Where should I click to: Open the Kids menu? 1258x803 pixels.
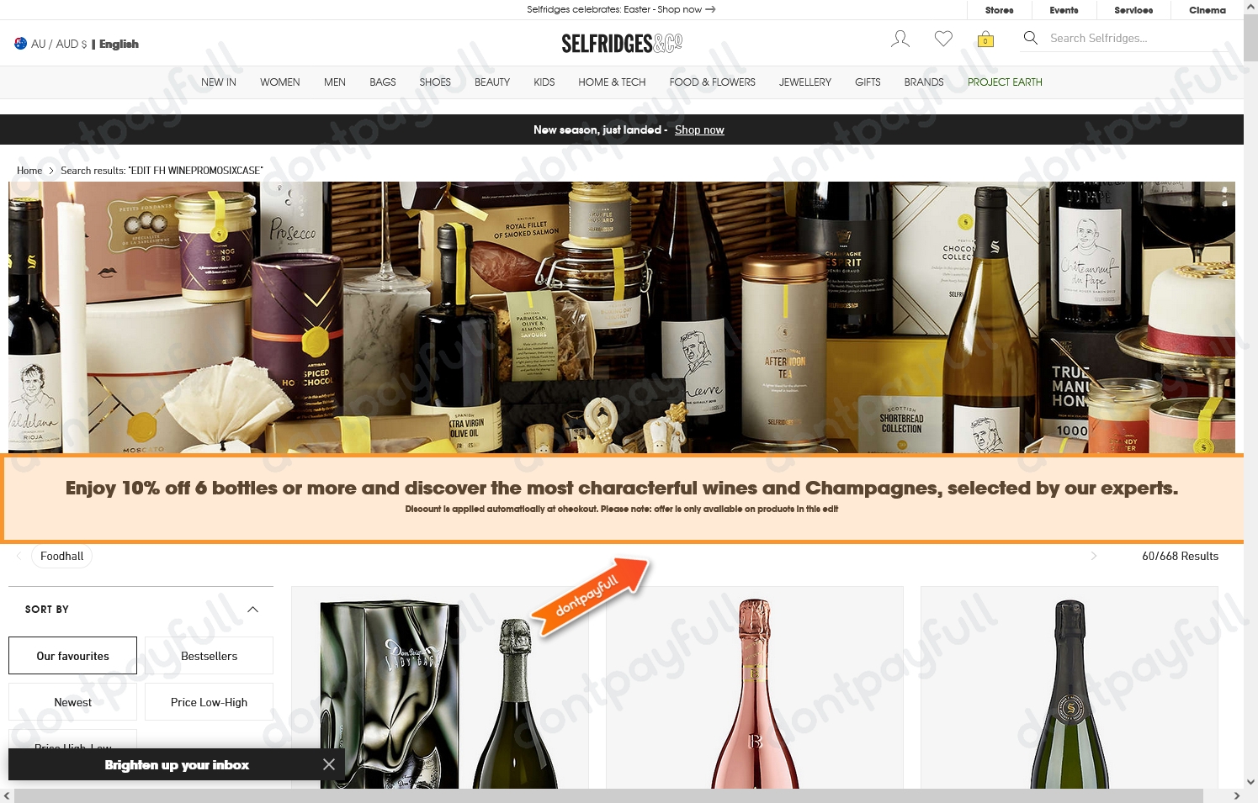point(544,82)
